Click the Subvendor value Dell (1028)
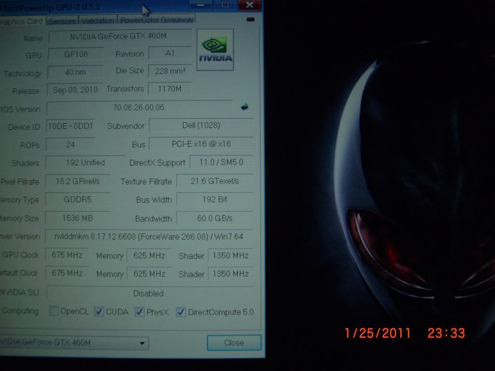The image size is (495, 371). click(201, 125)
